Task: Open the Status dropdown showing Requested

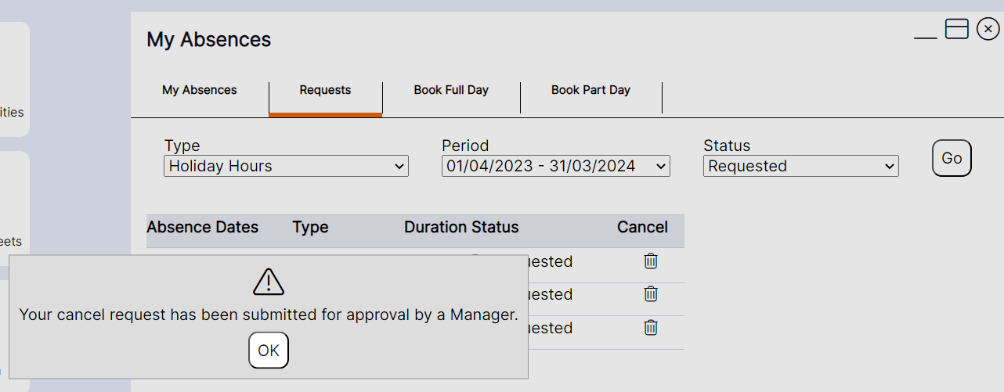Action: (801, 166)
